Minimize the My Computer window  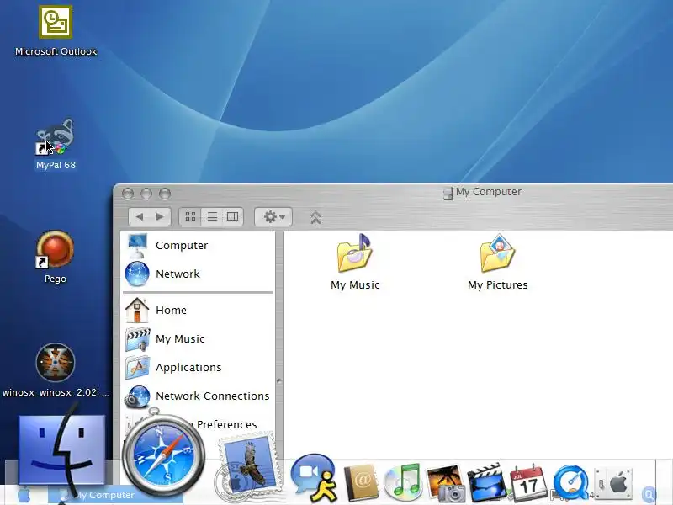point(146,194)
